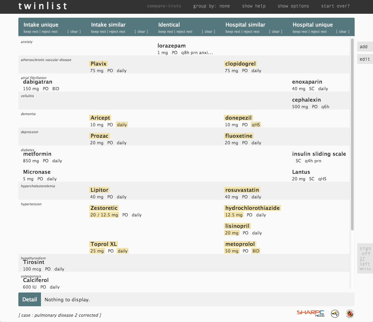This screenshot has height=322, width=373.
Task: Click the pulmonary disease 2 corrected case text
Action: click(60, 315)
